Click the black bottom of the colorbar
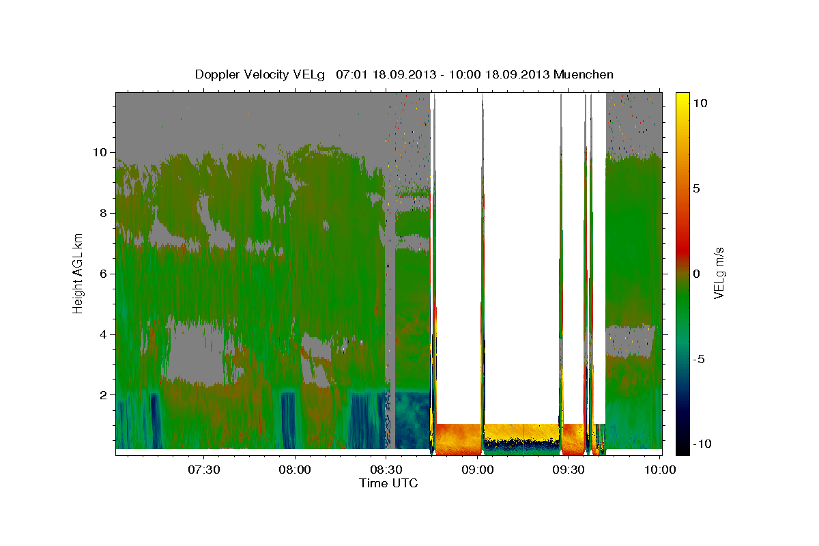The image size is (819, 546). point(682,447)
